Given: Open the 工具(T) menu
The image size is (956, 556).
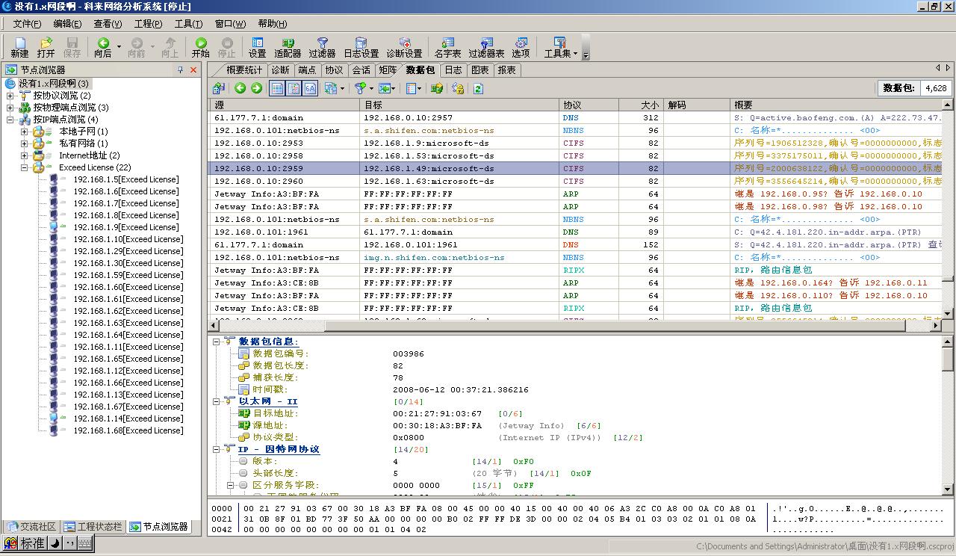Looking at the screenshot, I should pos(187,24).
